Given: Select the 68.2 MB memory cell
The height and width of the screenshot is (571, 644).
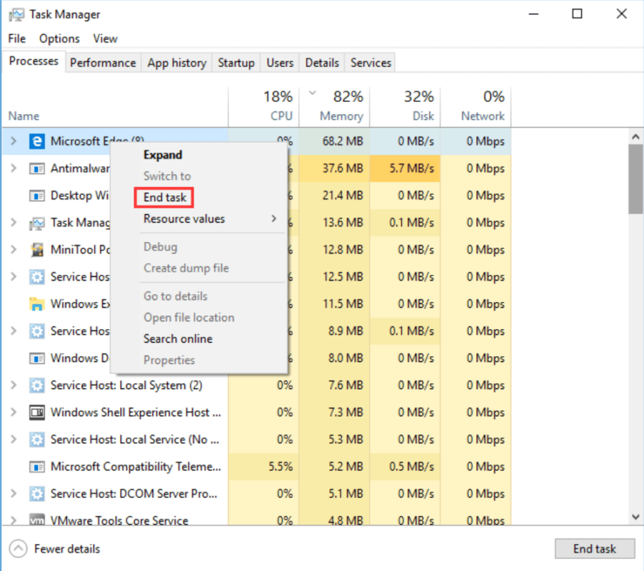Looking at the screenshot, I should point(335,141).
